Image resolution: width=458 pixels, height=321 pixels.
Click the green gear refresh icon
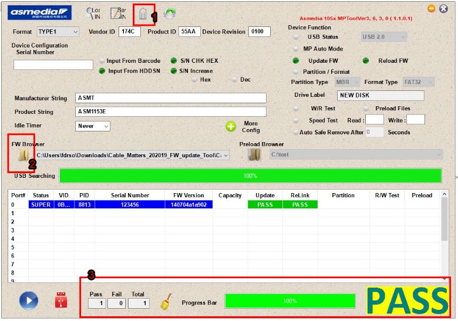(x=170, y=13)
